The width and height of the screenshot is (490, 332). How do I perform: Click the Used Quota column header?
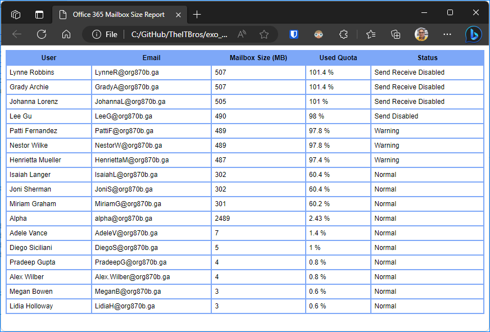point(338,58)
